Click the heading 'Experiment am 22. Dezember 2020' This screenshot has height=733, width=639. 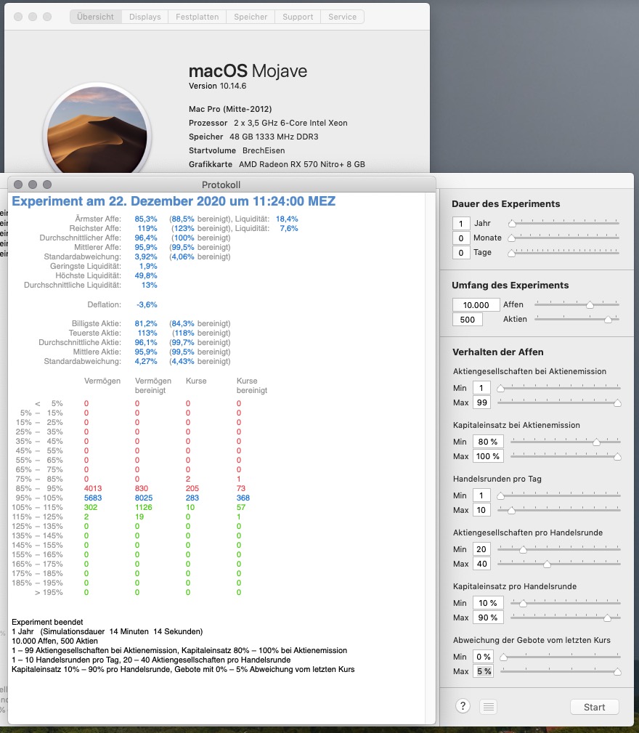click(174, 201)
